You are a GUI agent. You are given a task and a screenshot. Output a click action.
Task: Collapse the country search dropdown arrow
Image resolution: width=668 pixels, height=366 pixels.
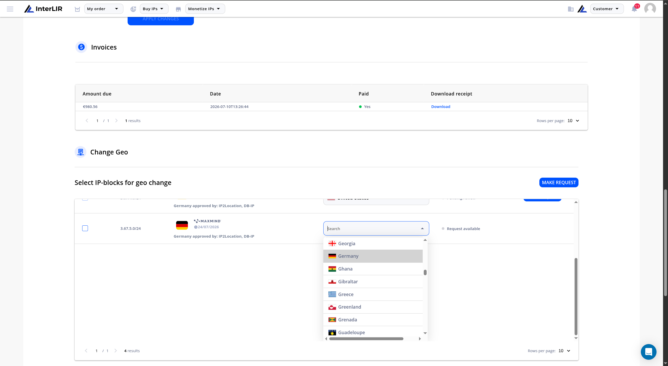(422, 229)
